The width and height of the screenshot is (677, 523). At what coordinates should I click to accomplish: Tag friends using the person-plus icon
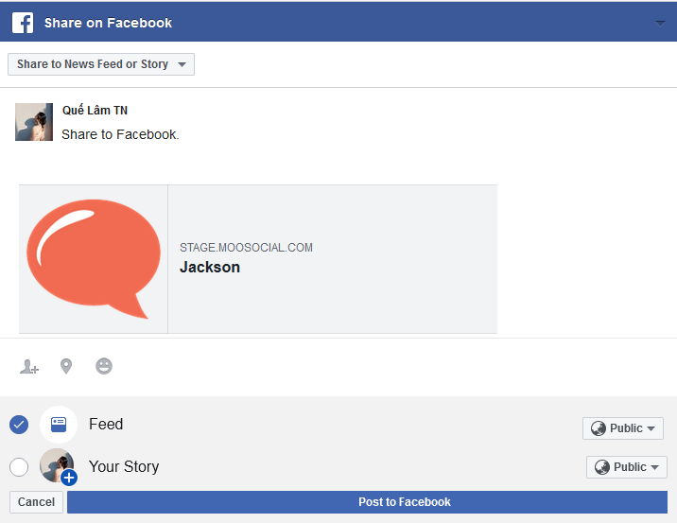[29, 367]
